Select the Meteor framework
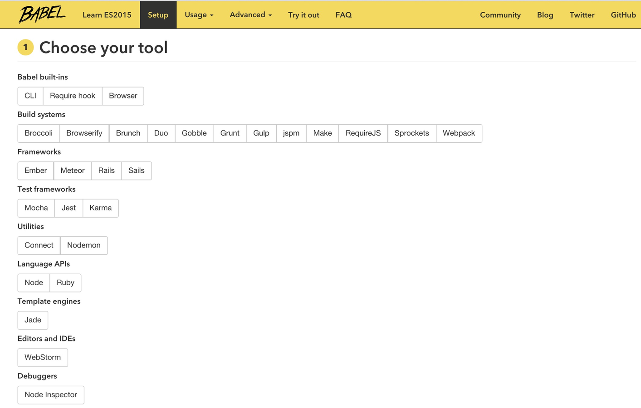The width and height of the screenshot is (641, 408). pos(73,171)
